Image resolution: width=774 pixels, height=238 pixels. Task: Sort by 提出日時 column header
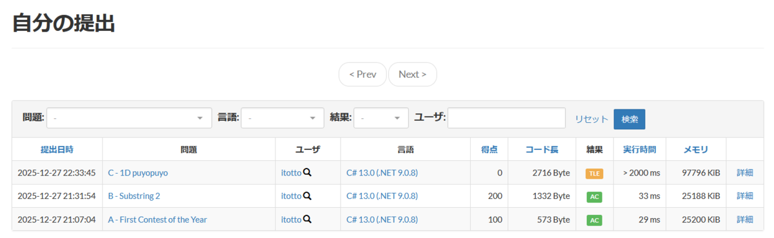57,149
